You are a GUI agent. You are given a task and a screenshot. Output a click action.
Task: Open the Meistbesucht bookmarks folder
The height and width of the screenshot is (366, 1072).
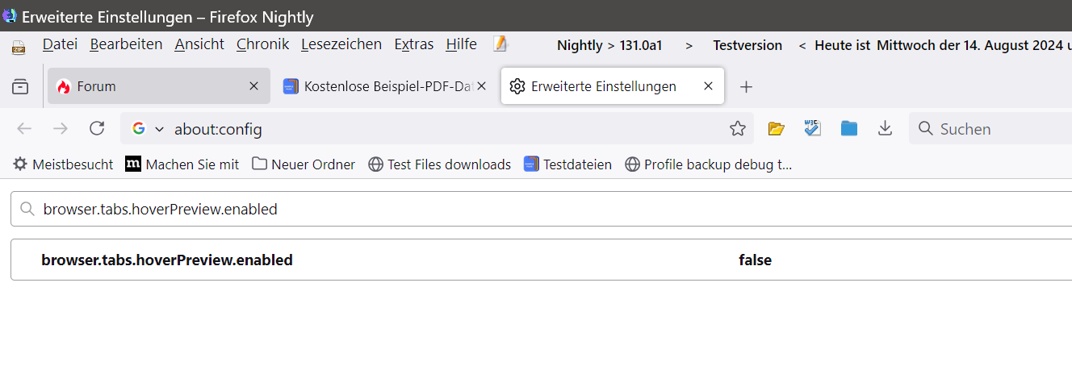click(63, 164)
